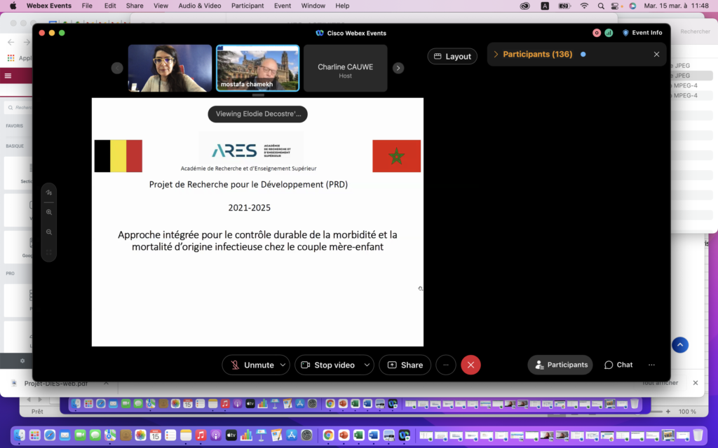Open Creative Cloud from the menu bar

(524, 6)
